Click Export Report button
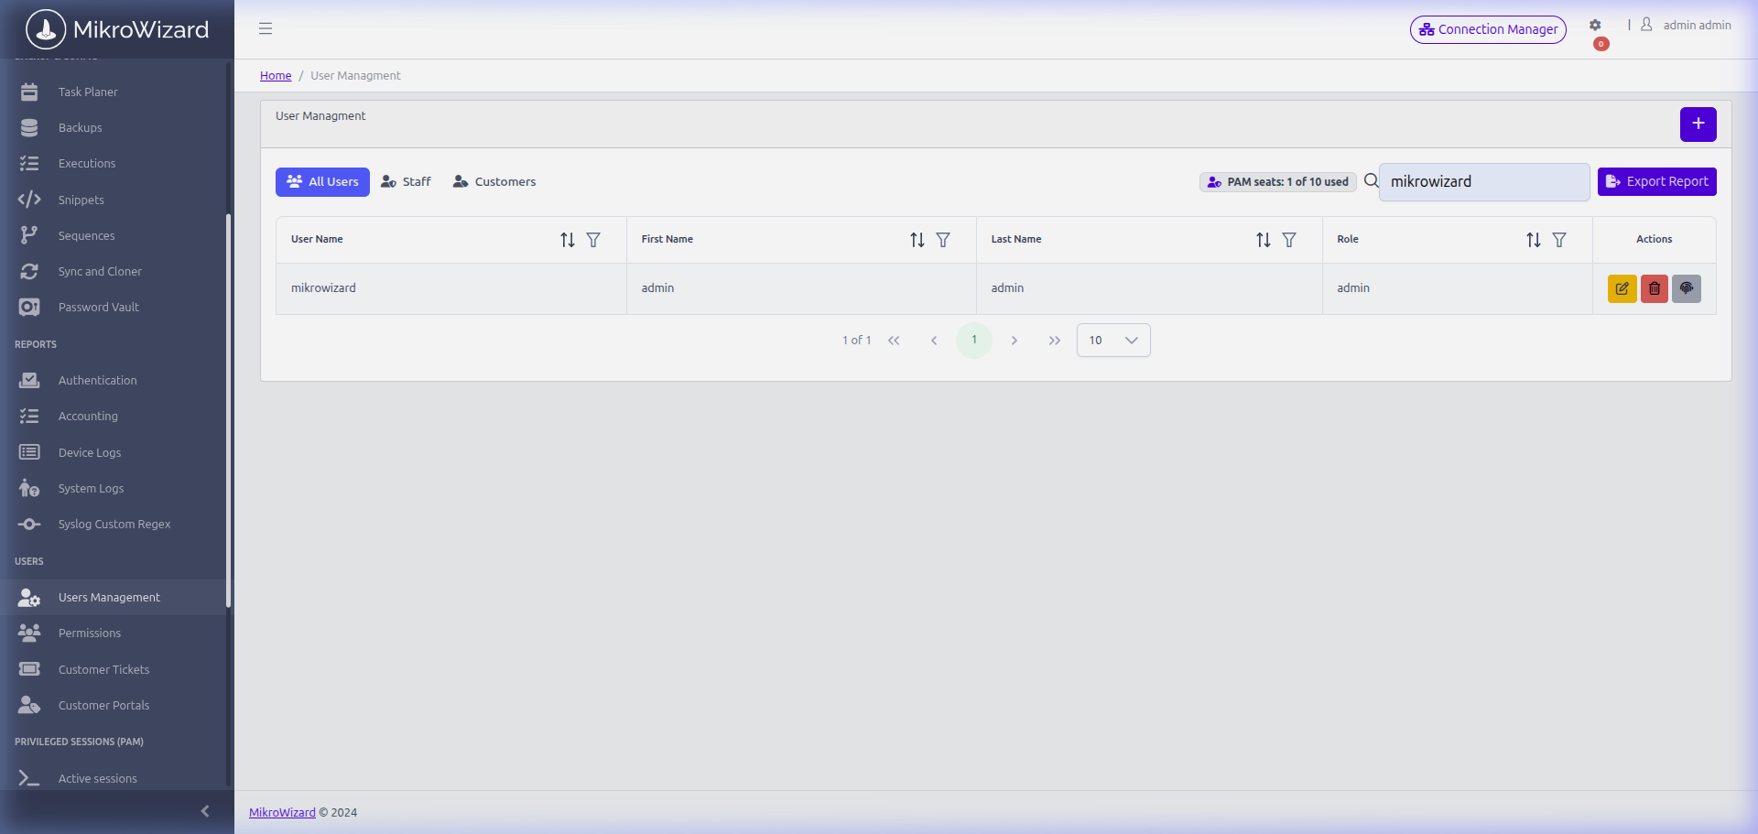Image resolution: width=1758 pixels, height=834 pixels. tap(1657, 181)
